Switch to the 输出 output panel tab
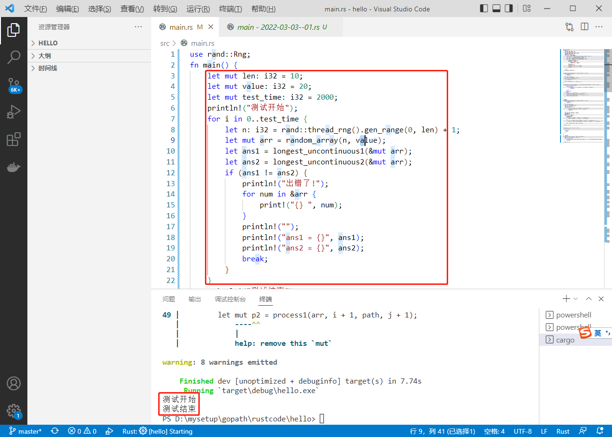The height and width of the screenshot is (437, 612). (x=195, y=299)
